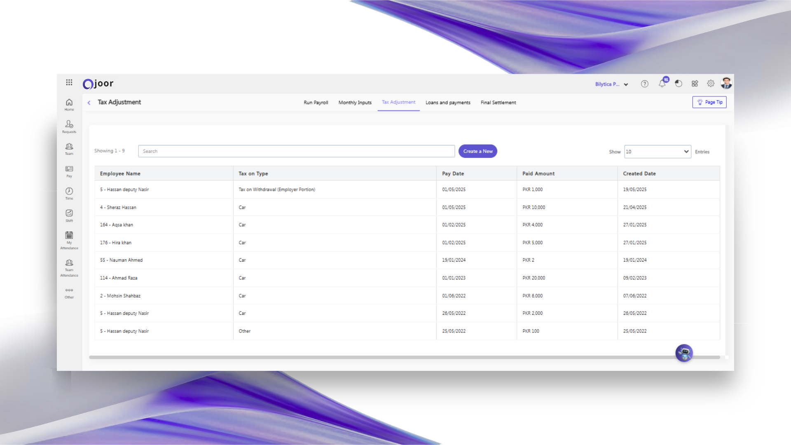Click the Page Tip button
The image size is (791, 445).
click(709, 102)
